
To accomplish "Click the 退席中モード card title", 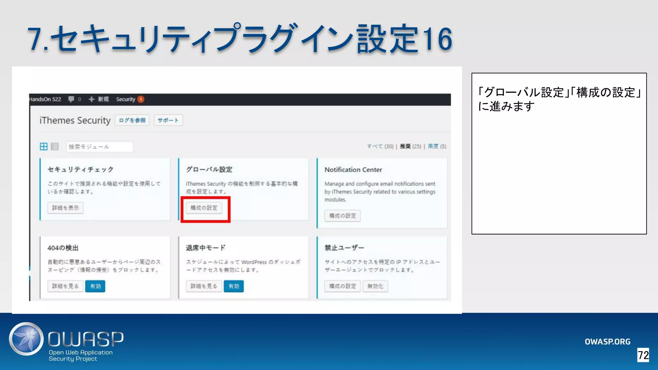I will coord(206,248).
